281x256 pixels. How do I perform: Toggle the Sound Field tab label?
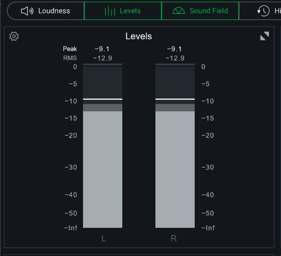[209, 11]
